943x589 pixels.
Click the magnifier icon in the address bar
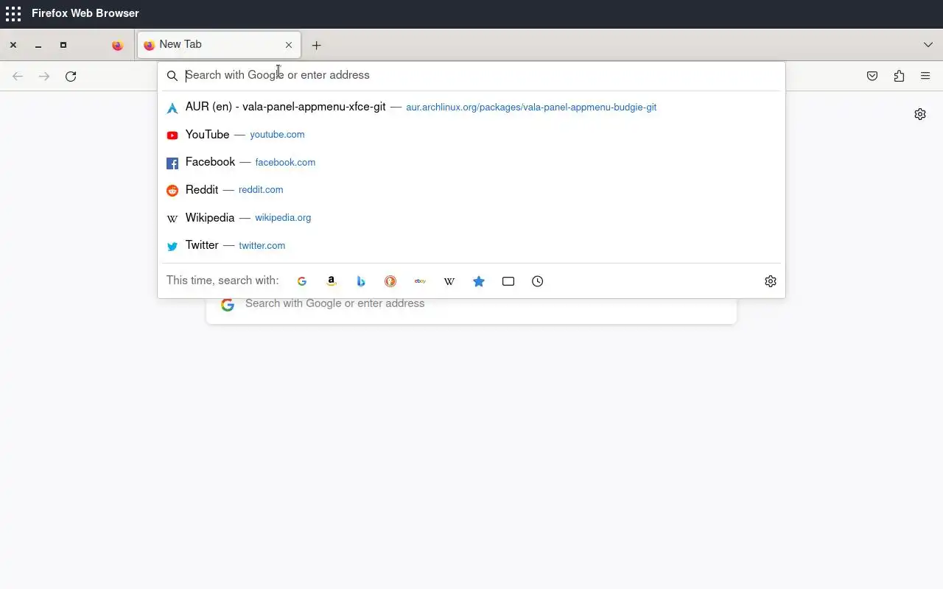172,76
